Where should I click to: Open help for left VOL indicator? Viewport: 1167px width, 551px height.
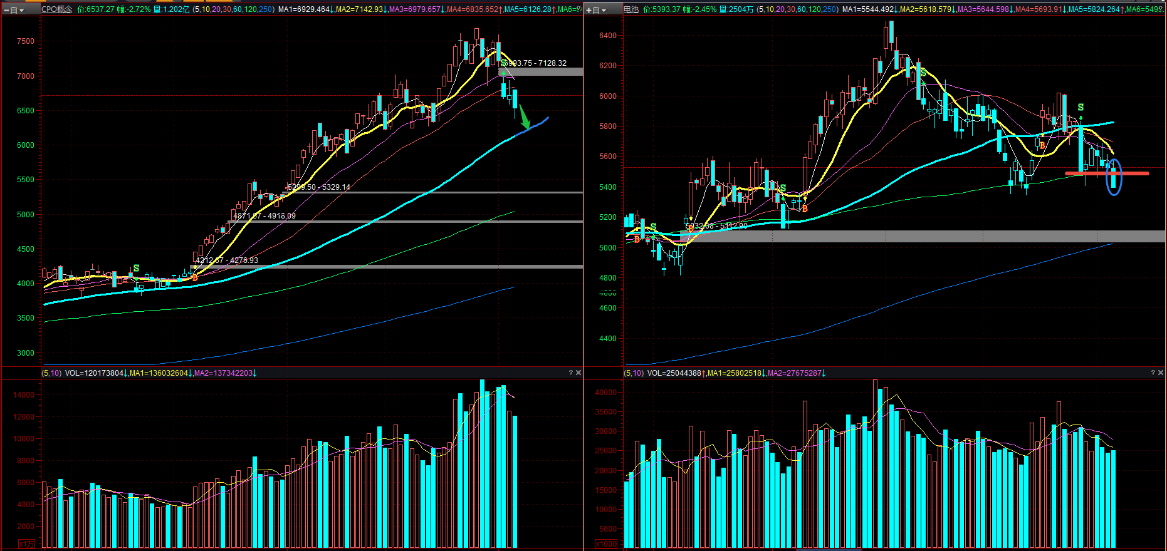coord(570,373)
